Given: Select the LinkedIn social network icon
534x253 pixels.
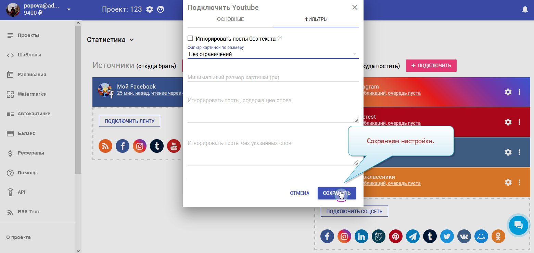Looking at the screenshot, I should tap(361, 236).
